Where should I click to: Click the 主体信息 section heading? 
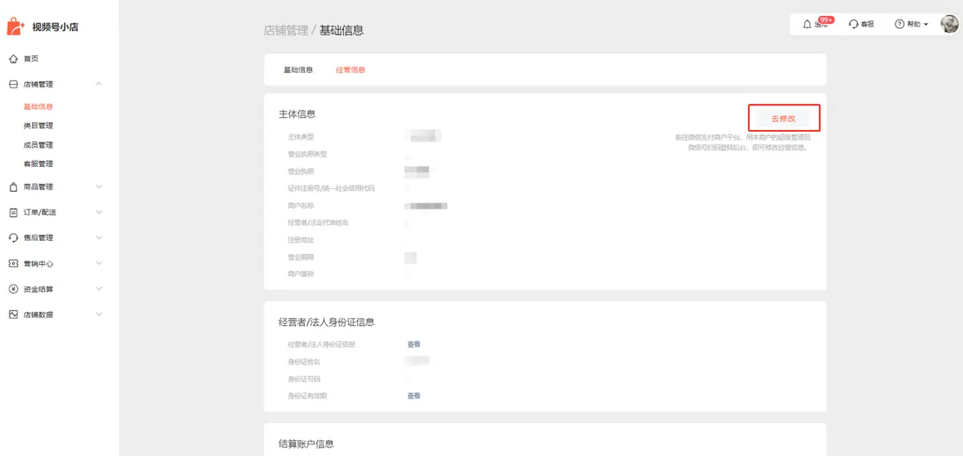pyautogui.click(x=298, y=115)
